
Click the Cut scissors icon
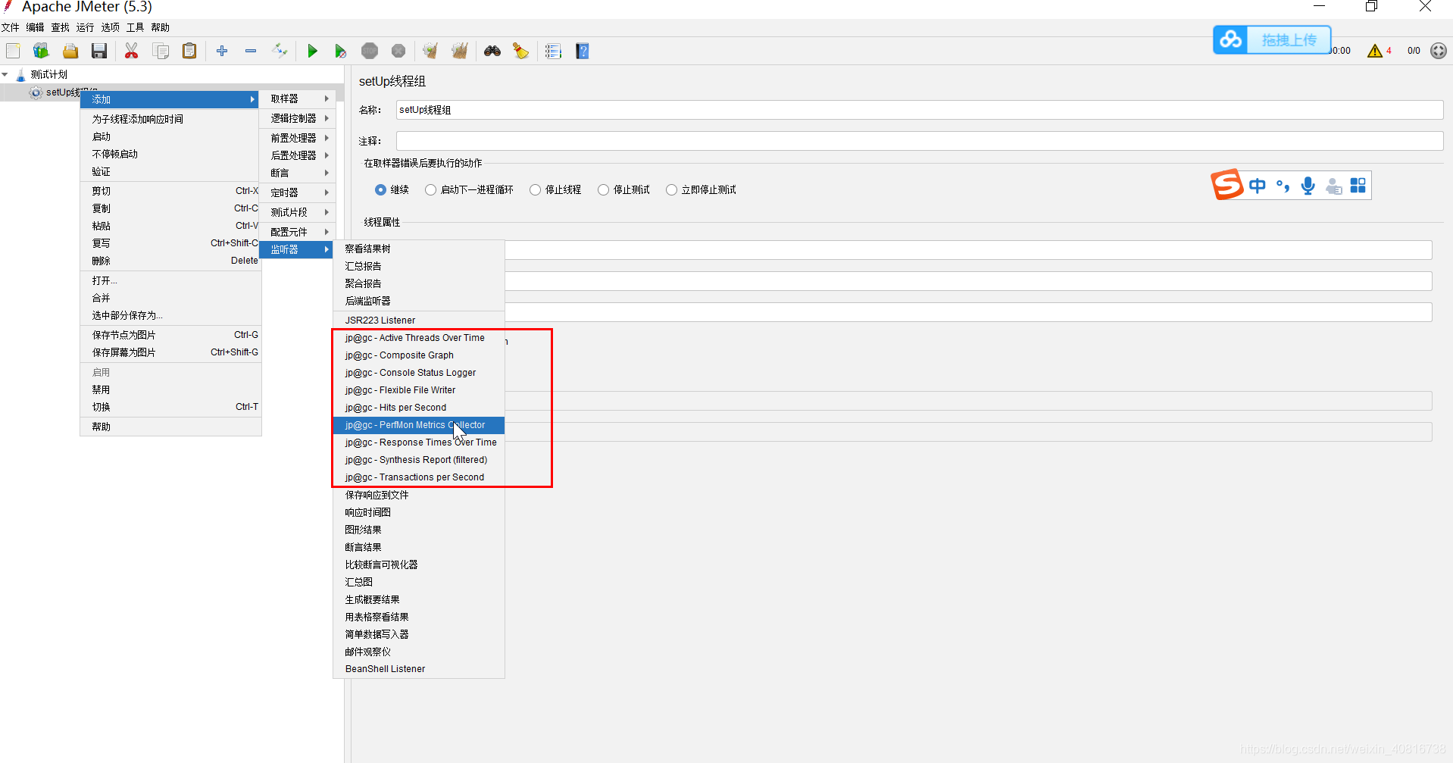132,51
